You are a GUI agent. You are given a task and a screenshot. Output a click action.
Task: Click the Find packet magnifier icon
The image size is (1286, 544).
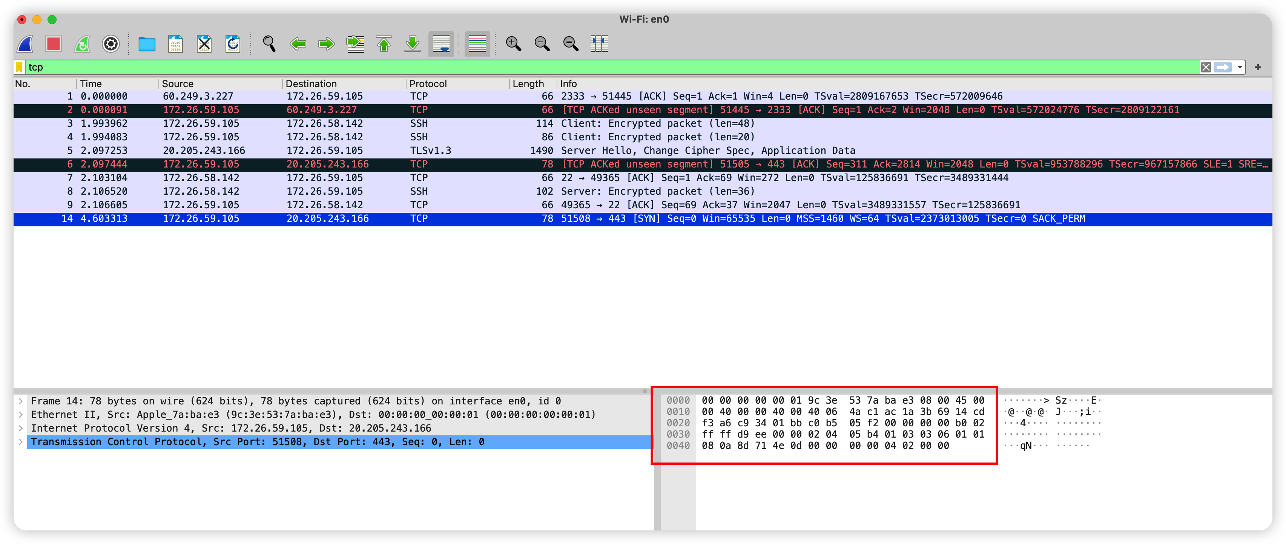[x=269, y=44]
